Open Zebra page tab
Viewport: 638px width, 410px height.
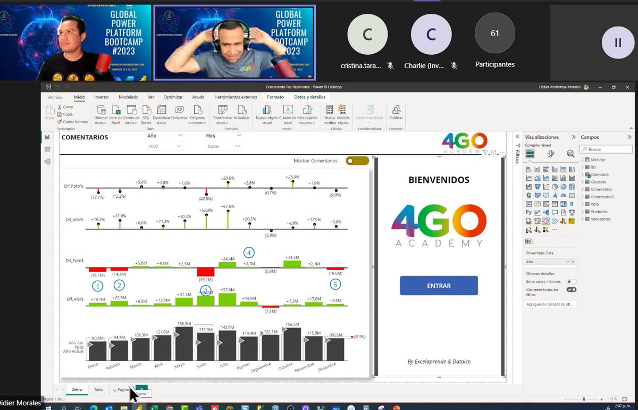[77, 390]
